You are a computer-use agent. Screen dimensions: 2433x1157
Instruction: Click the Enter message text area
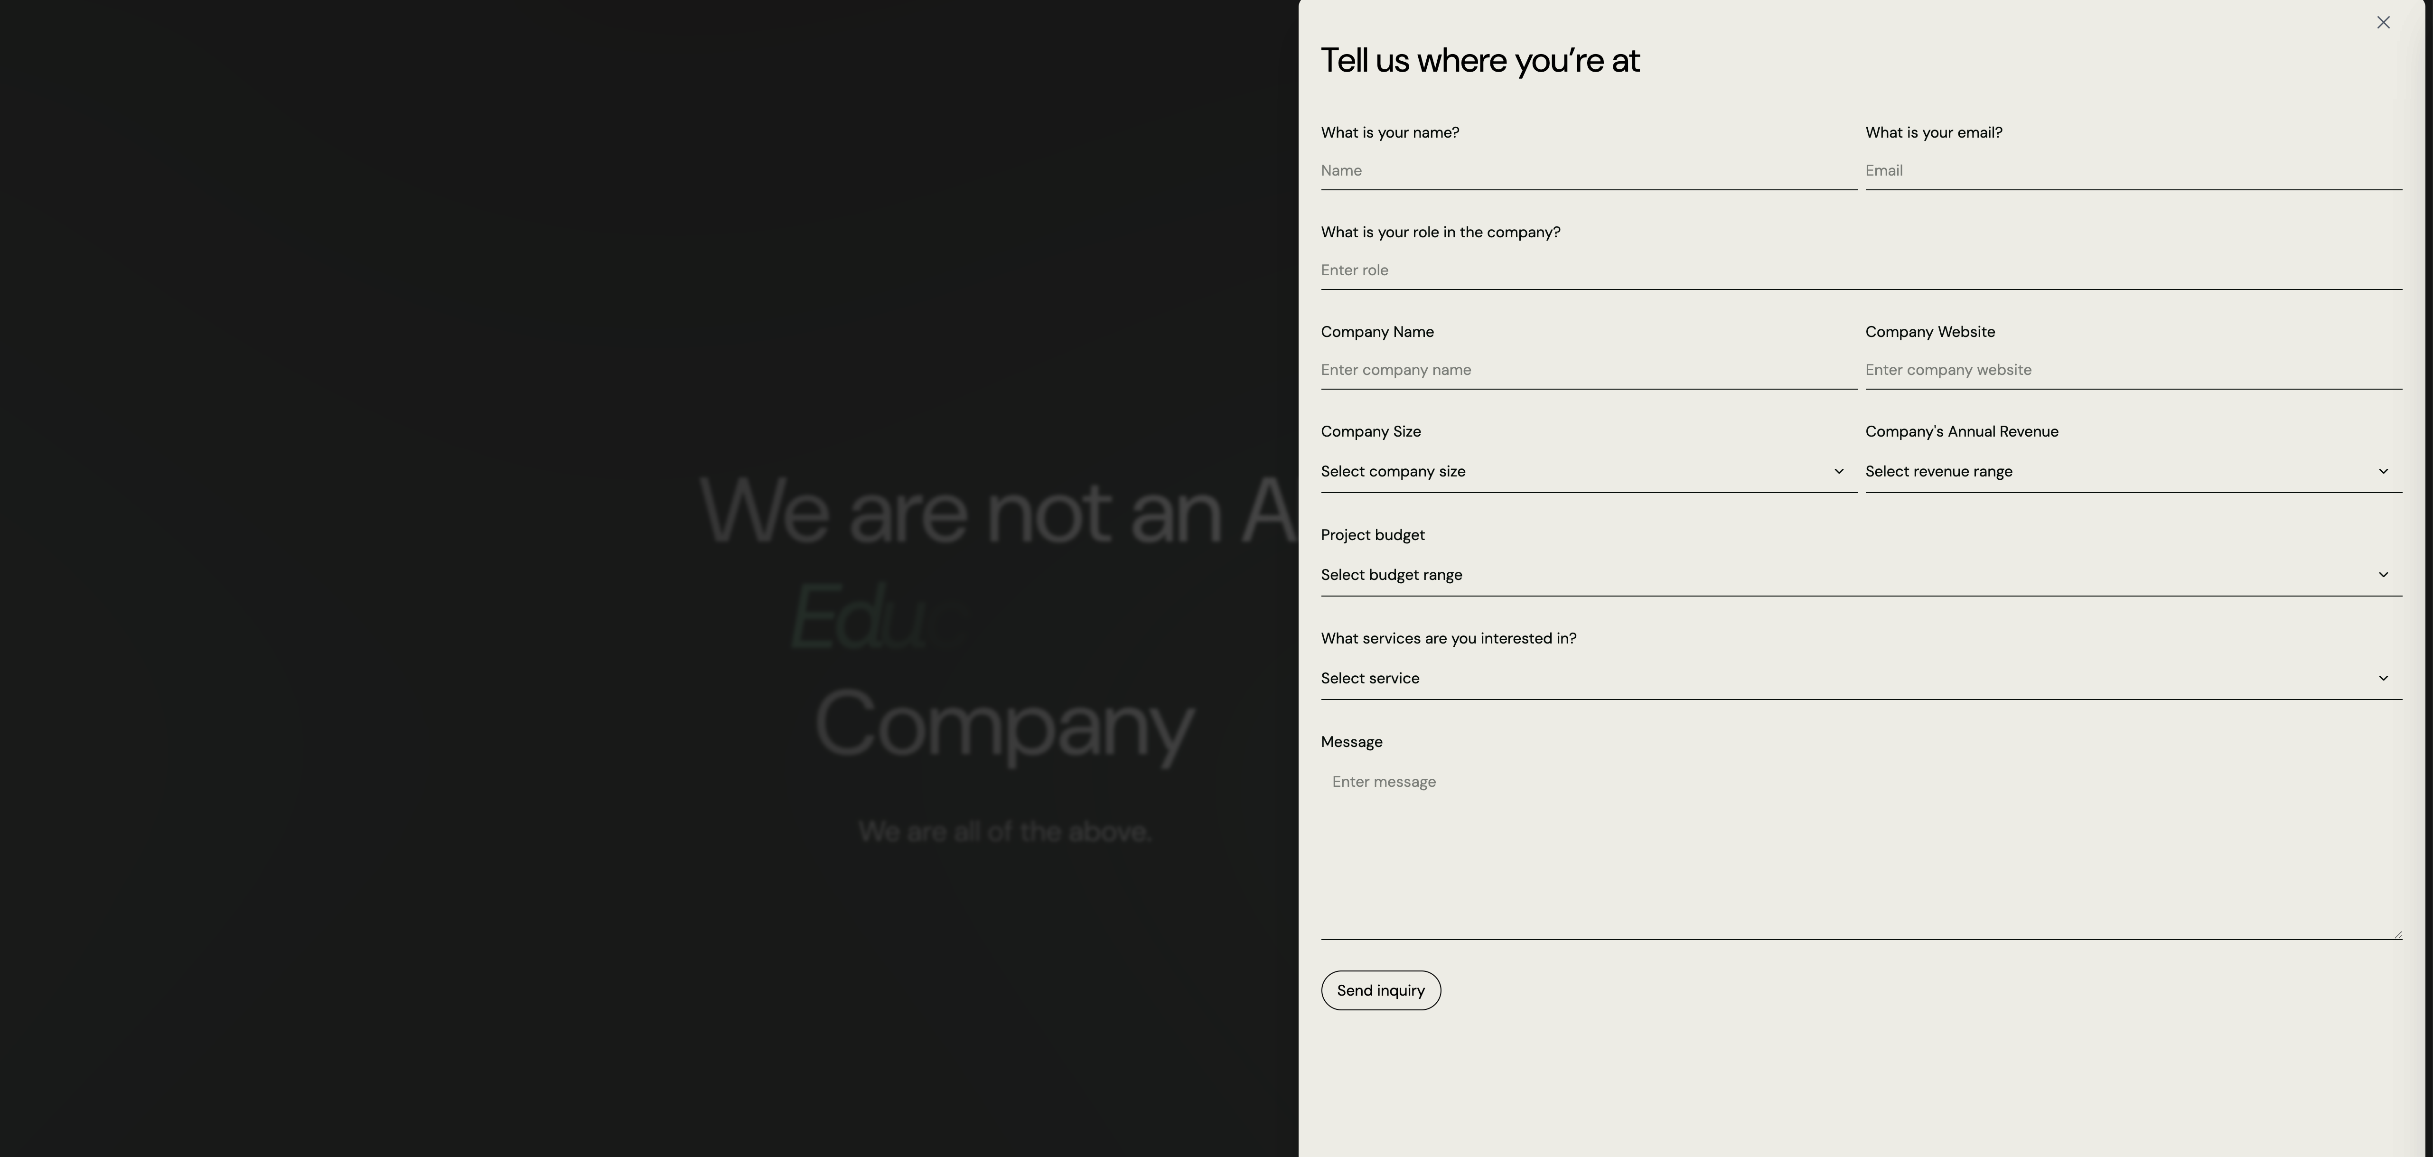[x=1861, y=850]
